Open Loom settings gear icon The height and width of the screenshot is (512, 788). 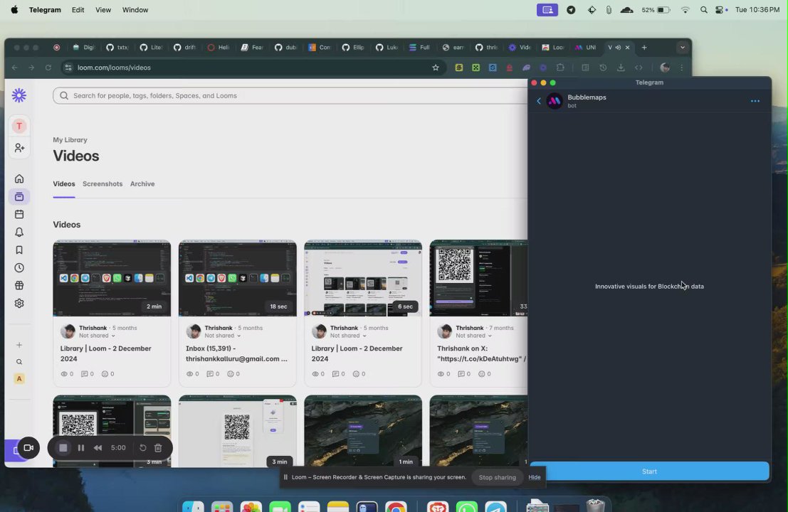pos(19,304)
